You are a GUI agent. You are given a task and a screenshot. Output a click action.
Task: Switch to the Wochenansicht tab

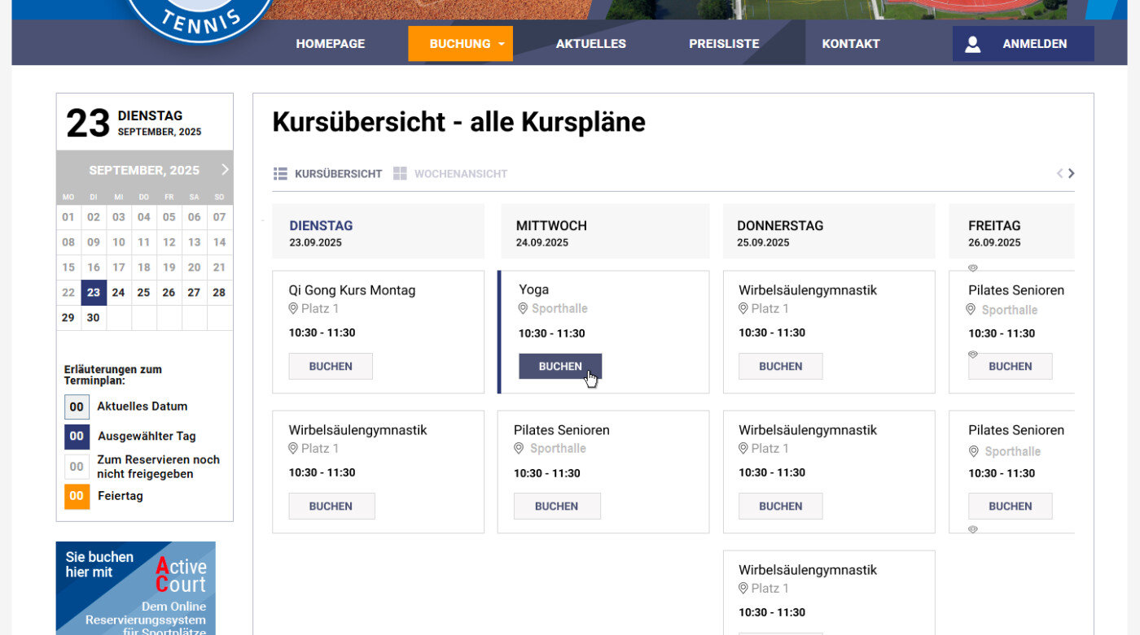(461, 173)
